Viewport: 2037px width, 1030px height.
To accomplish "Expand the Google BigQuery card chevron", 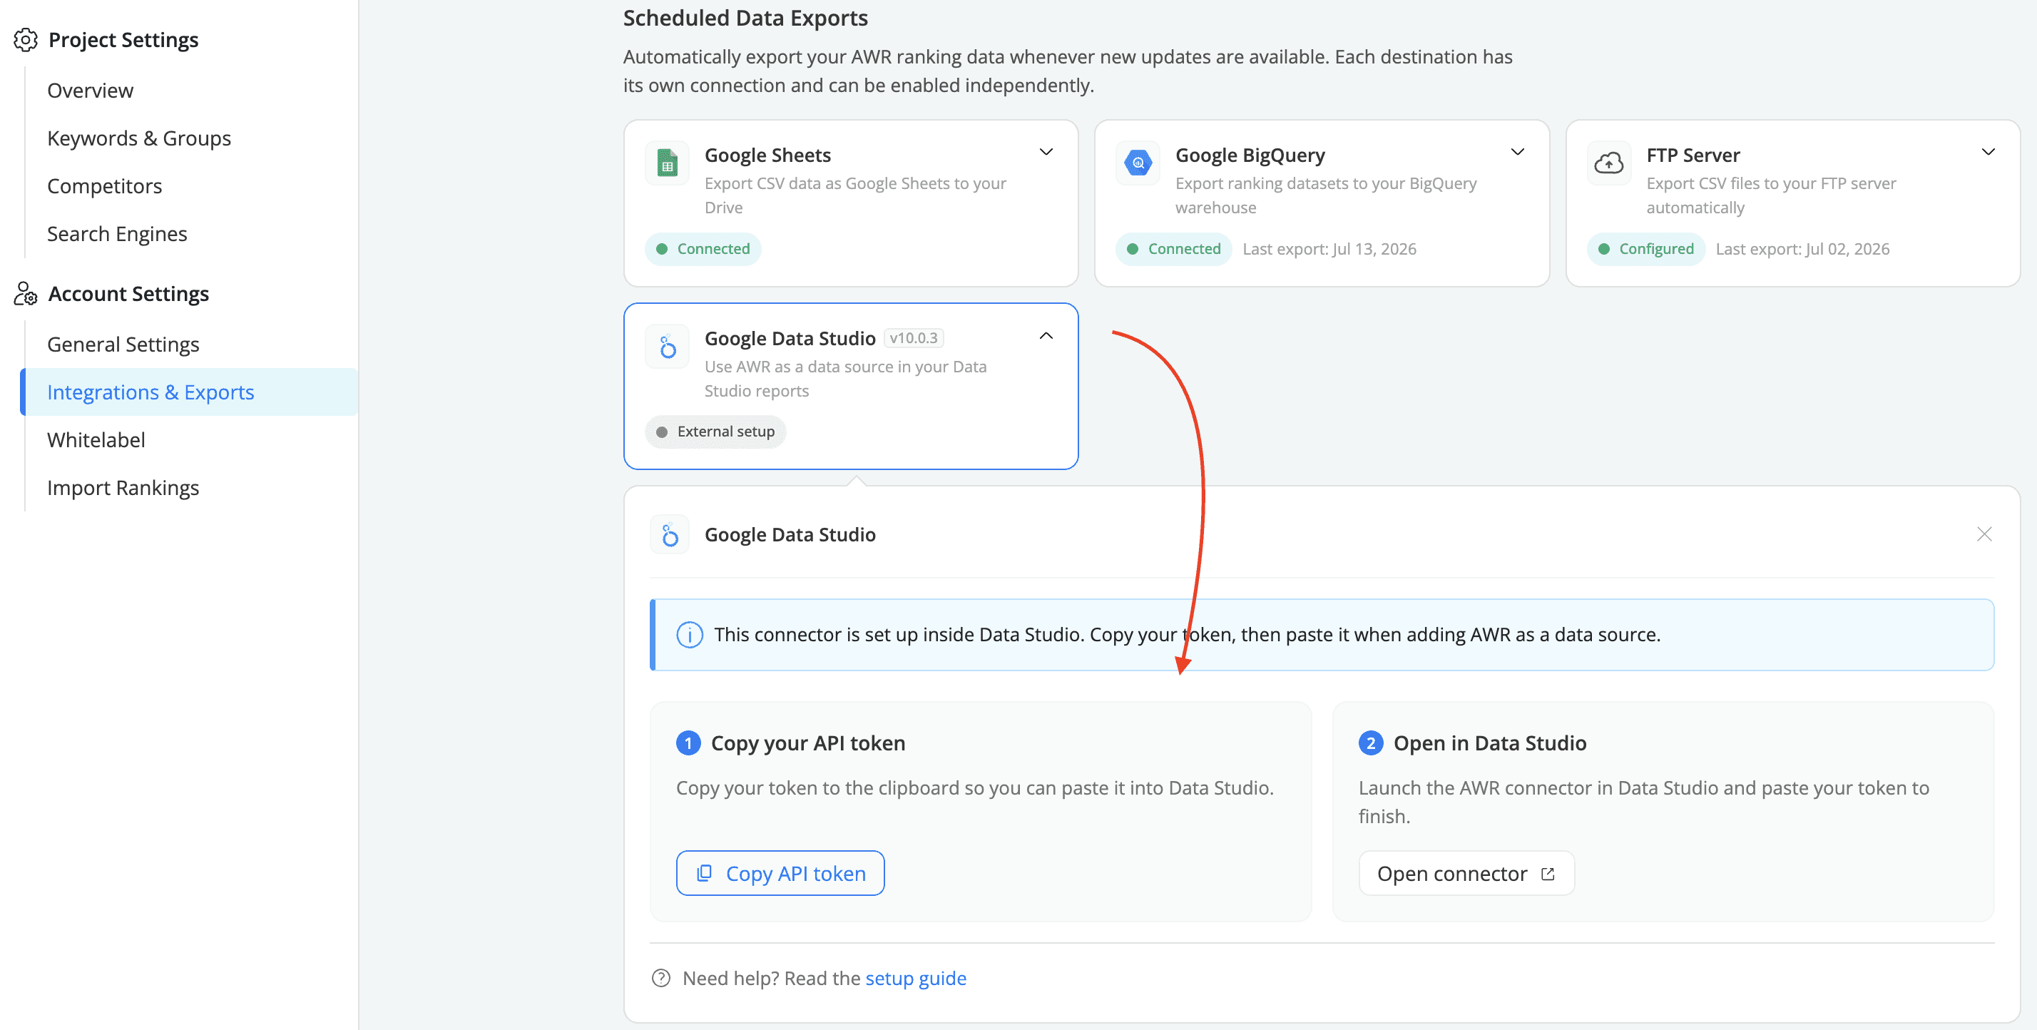I will [1516, 152].
